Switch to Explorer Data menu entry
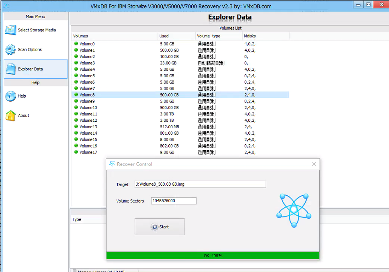This screenshot has height=272, width=389. tap(35, 69)
